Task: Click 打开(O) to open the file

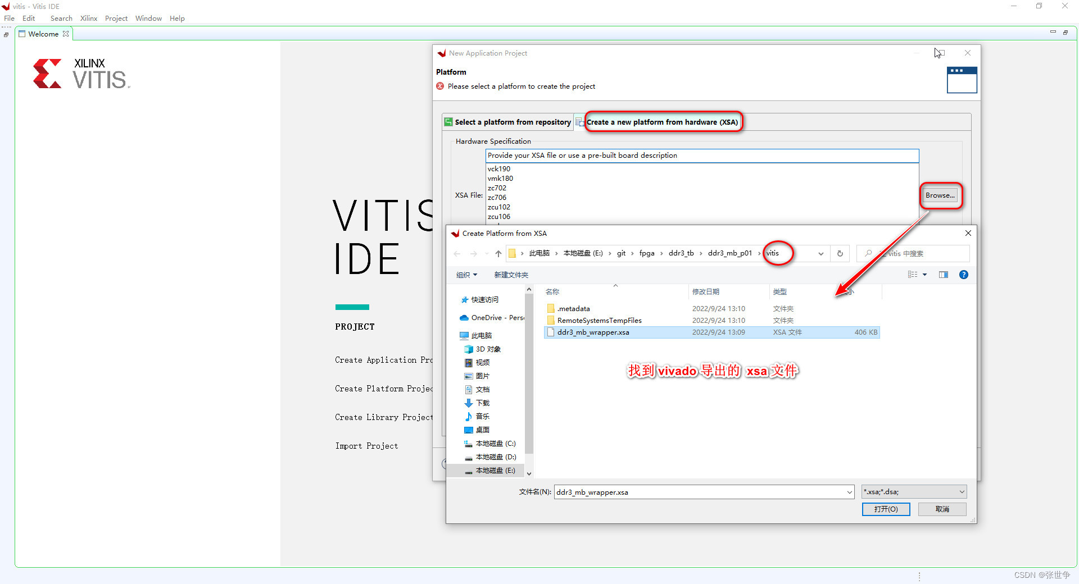Action: (x=886, y=509)
